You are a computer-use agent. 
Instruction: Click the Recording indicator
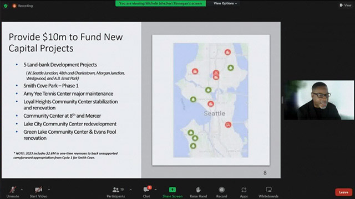23,6
